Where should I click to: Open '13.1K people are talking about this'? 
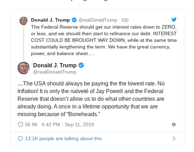click(64, 138)
